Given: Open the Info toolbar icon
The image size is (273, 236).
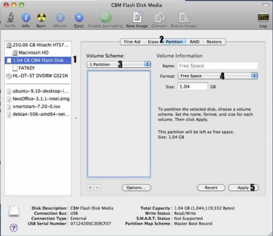Looking at the screenshot, I should (26, 17).
